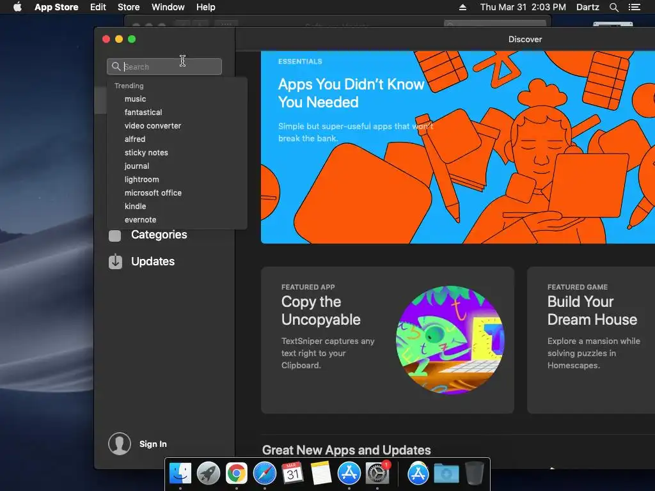Click the 'Great New Apps and Updates' heading
The height and width of the screenshot is (491, 655).
coord(346,450)
